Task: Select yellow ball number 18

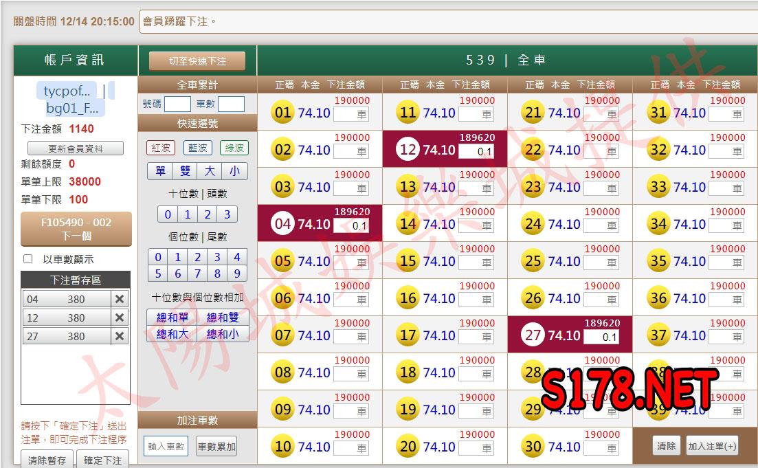Action: click(408, 372)
